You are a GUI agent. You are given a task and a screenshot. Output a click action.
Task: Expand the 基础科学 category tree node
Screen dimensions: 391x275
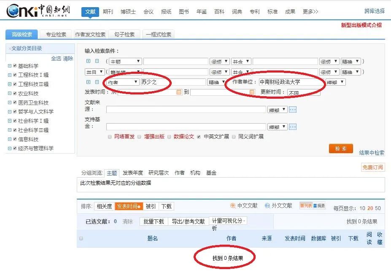tap(9, 66)
